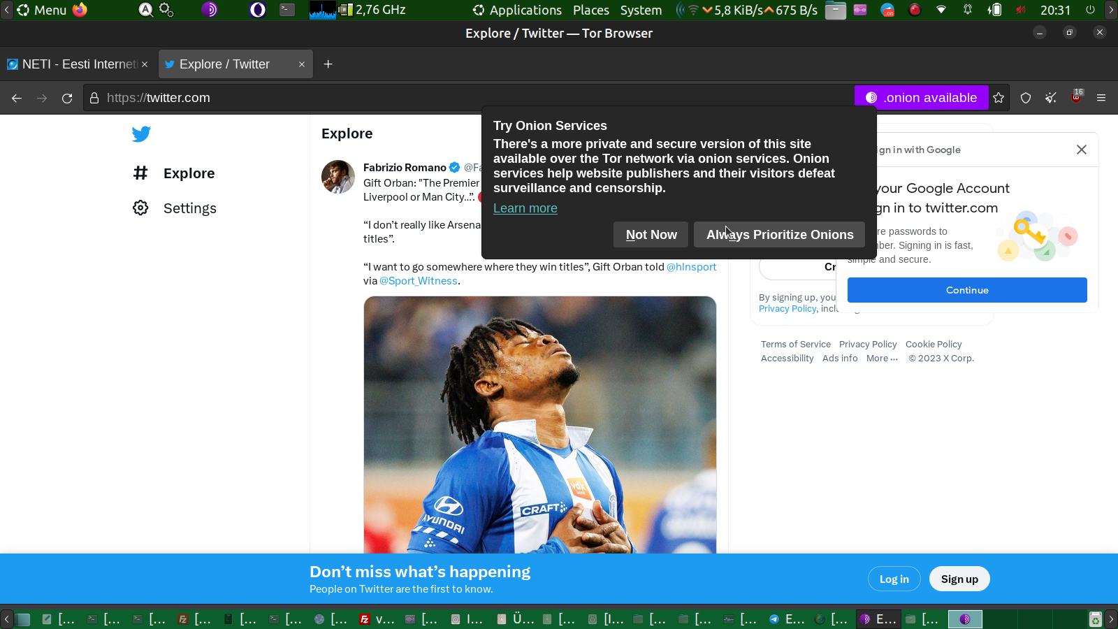Launch Firefox from the top panel
This screenshot has width=1118, height=629.
tap(80, 10)
